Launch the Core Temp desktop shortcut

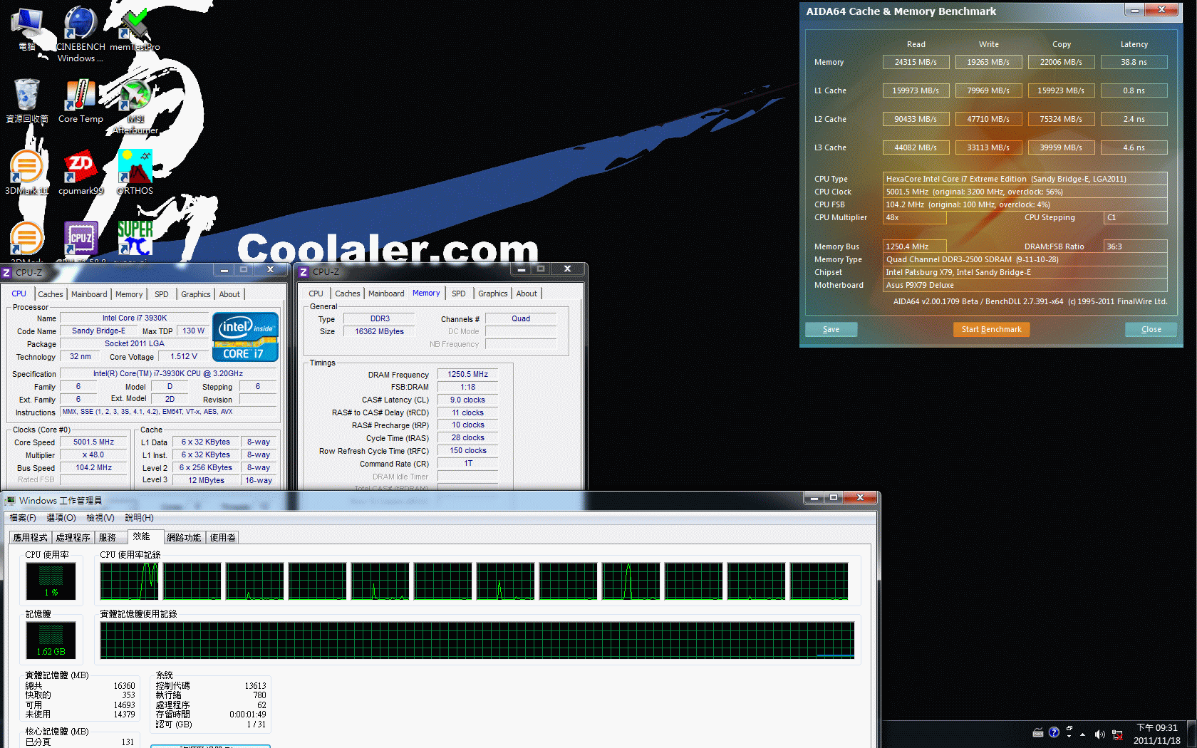point(81,100)
